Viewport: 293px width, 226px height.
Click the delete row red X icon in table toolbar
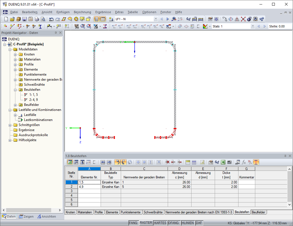[x=167, y=162]
